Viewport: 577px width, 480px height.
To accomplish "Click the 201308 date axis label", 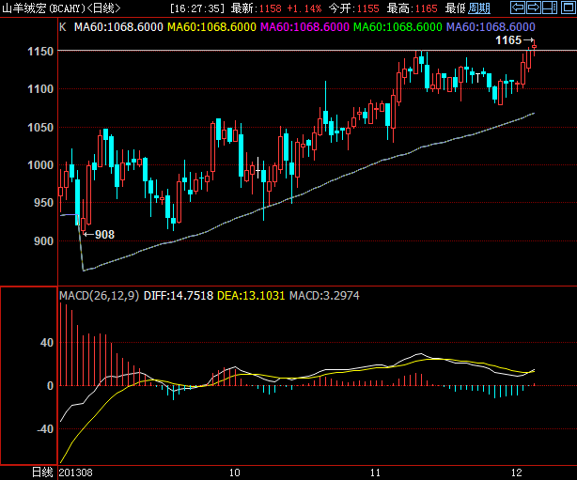I will tap(76, 472).
